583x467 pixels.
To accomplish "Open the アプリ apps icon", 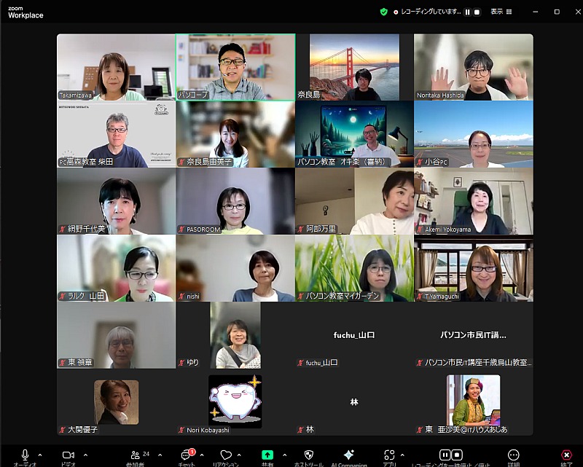I will point(389,455).
